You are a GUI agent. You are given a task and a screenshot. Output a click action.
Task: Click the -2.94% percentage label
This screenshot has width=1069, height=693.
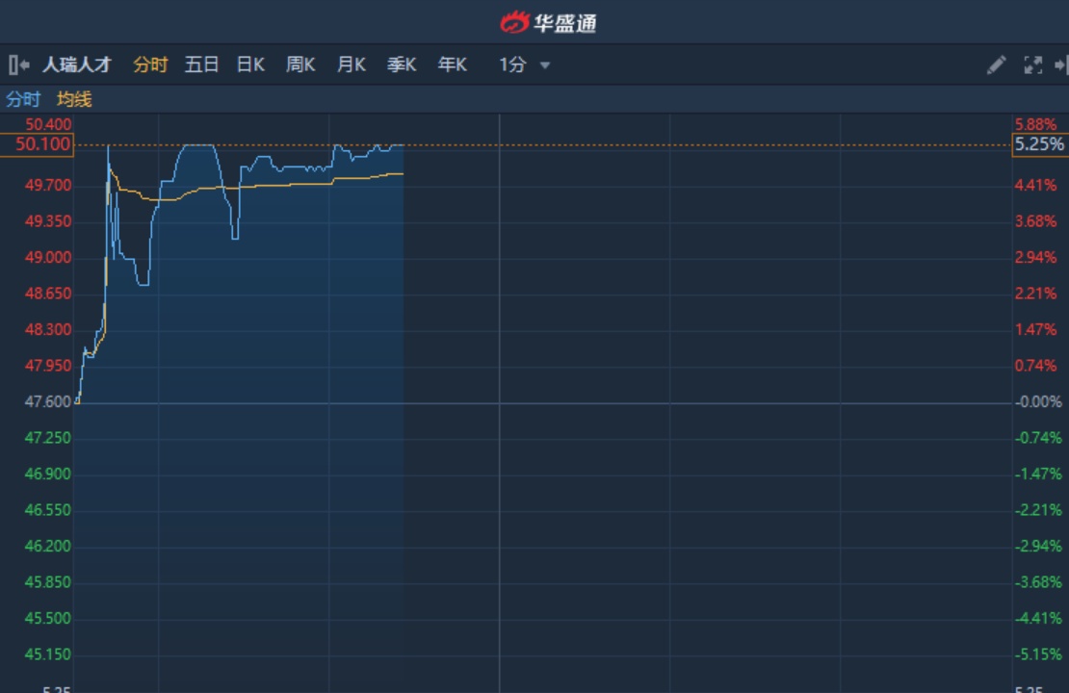tap(1038, 547)
